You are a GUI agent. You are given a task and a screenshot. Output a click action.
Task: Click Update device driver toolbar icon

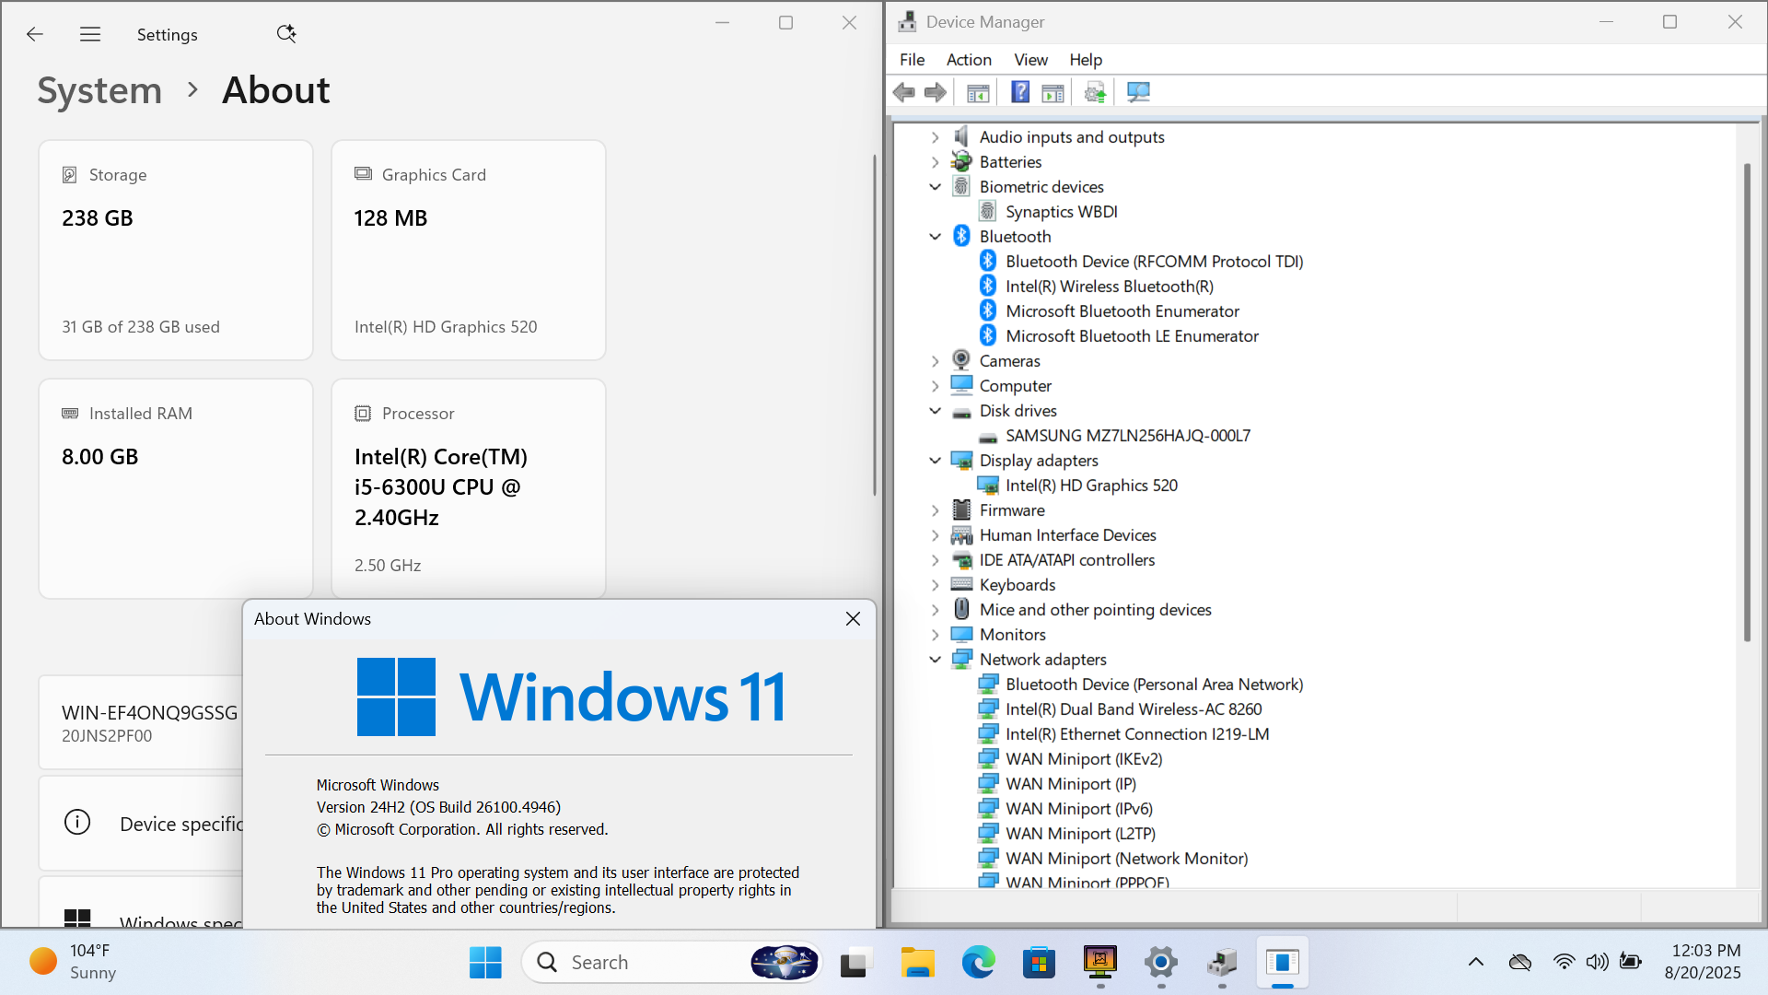tap(1095, 92)
